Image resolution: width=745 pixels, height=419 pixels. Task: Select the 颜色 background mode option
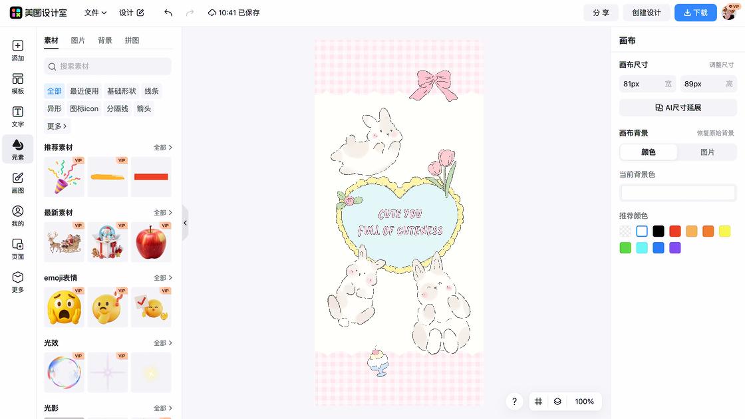tap(649, 152)
